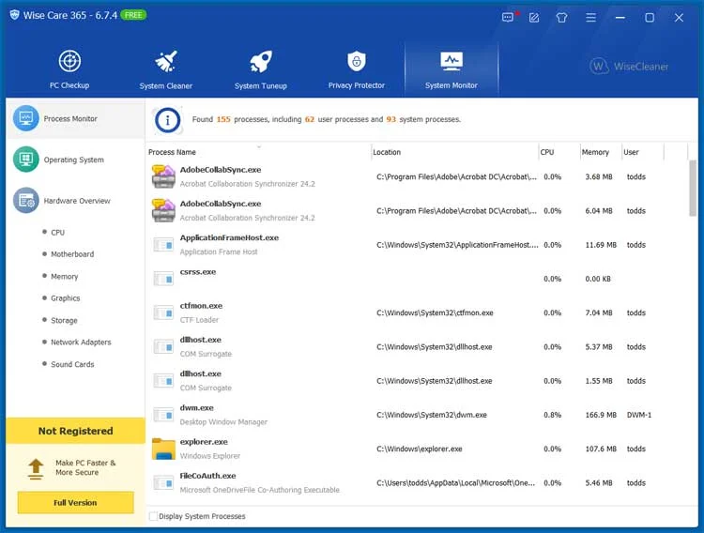
Task: Select the FileCoAuth.exe process name
Action: pos(207,476)
